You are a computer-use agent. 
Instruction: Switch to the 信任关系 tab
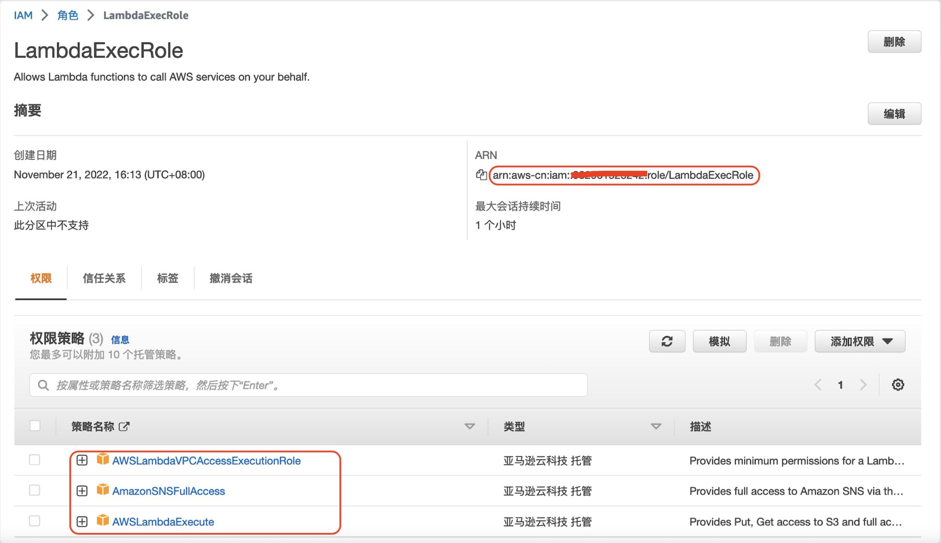(x=104, y=278)
